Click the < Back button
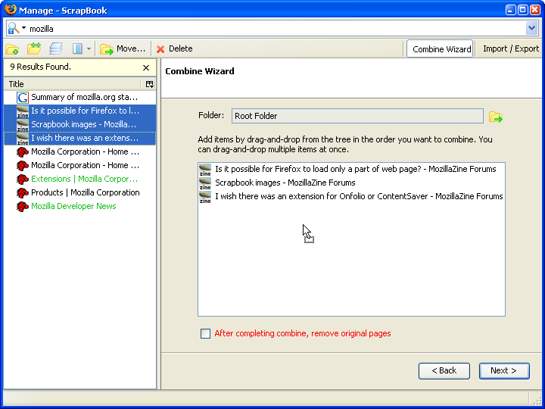Viewport: 545px width, 409px height. 444,370
